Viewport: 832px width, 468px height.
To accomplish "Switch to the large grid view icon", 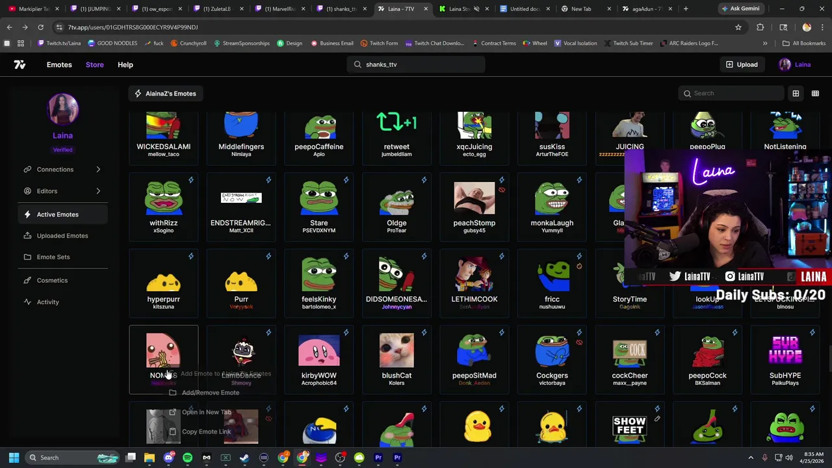I will (796, 94).
